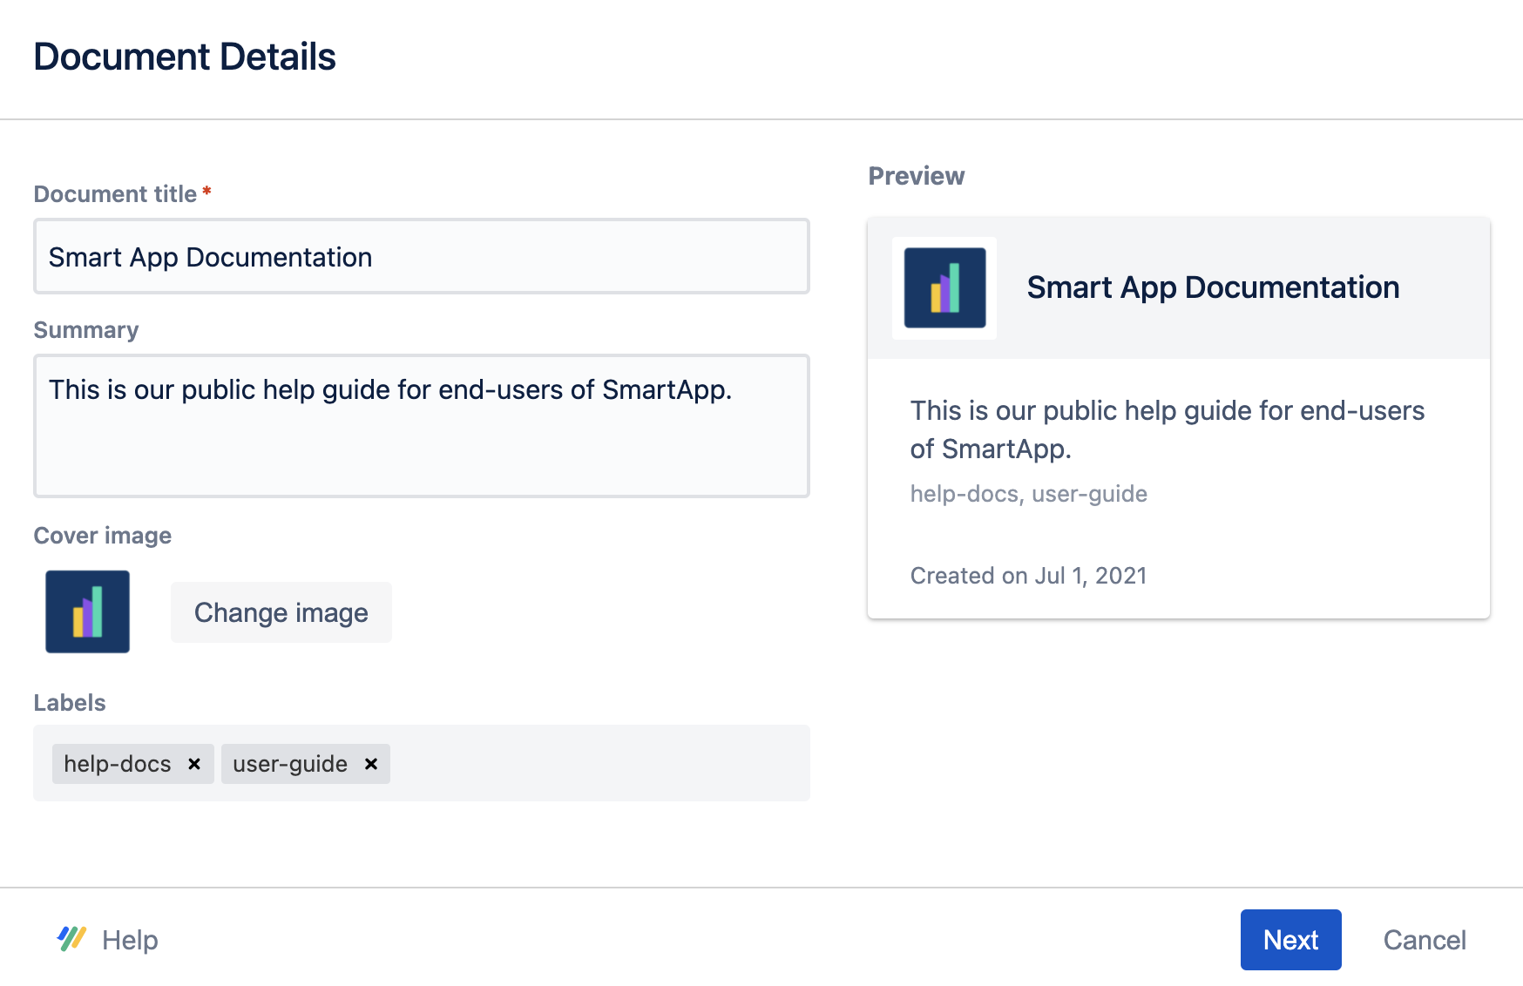The width and height of the screenshot is (1523, 986).
Task: Click the Document Details heading
Action: [x=186, y=56]
